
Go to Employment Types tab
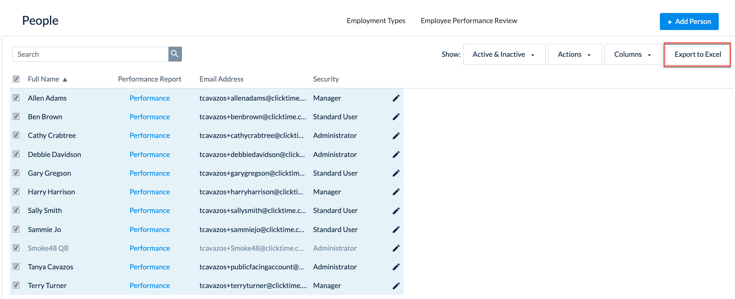pyautogui.click(x=376, y=21)
